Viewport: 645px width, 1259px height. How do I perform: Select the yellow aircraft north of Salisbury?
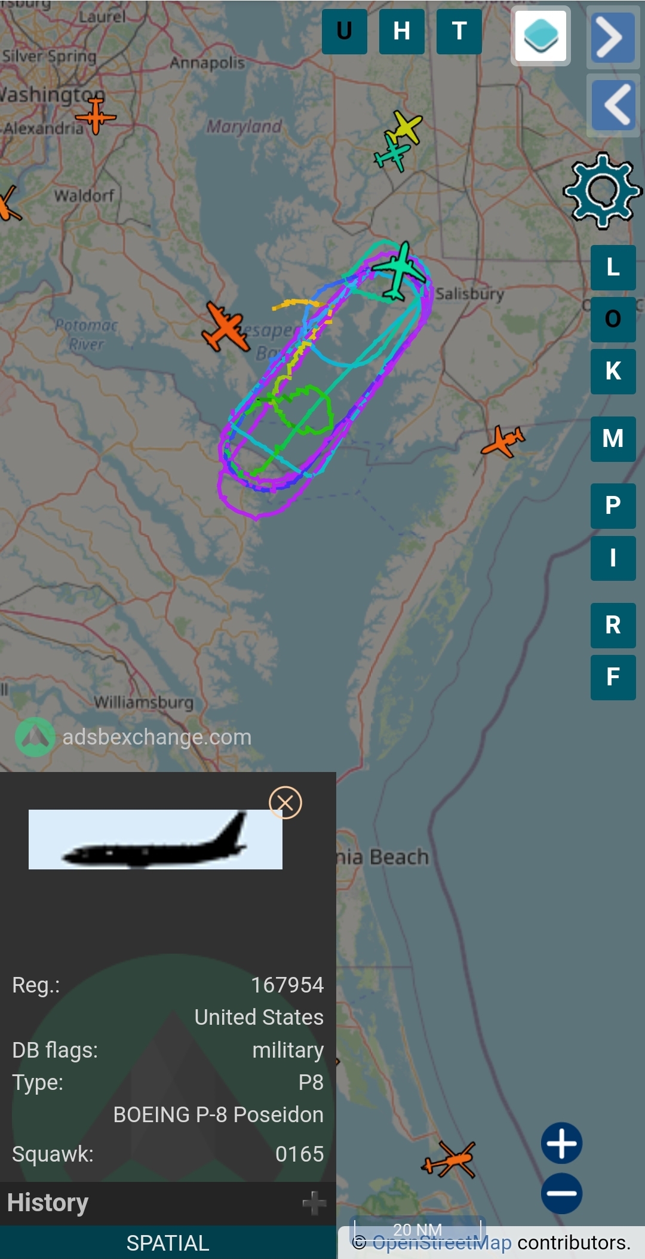(x=406, y=127)
